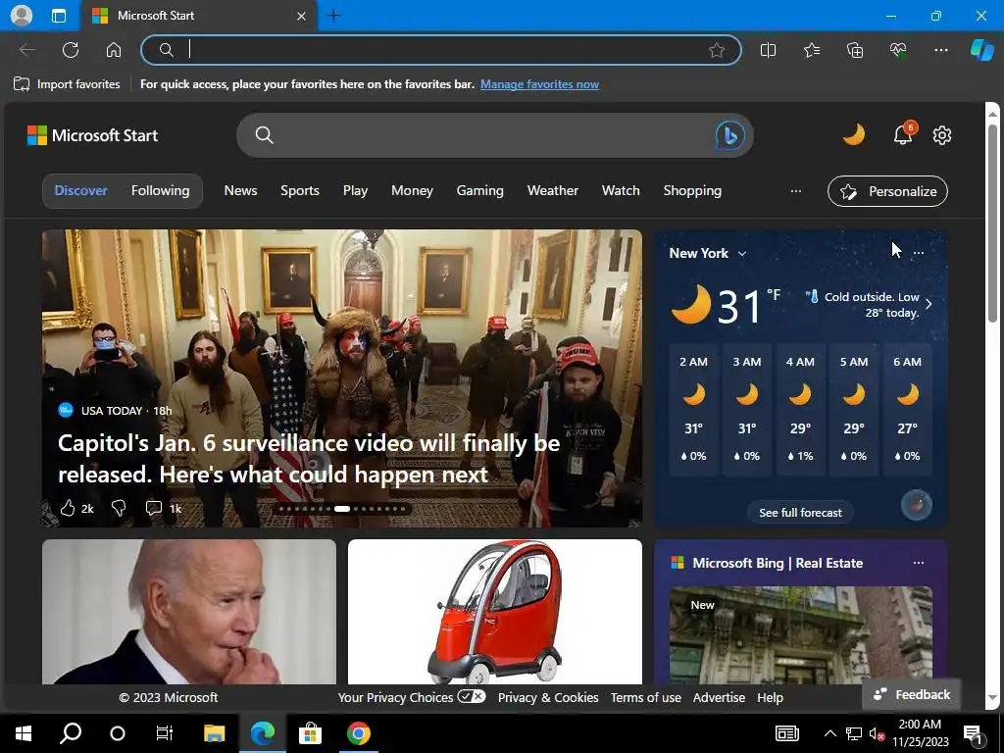Open Real Estate card options ellipsis
The image size is (1004, 753).
tap(918, 563)
